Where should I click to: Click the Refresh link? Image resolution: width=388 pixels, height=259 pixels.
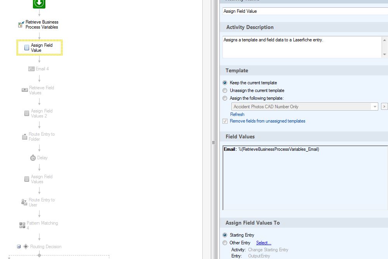click(x=237, y=114)
